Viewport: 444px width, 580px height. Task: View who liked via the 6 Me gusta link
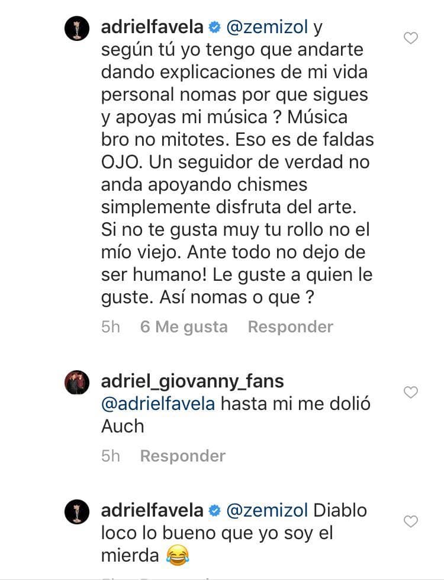[184, 326]
